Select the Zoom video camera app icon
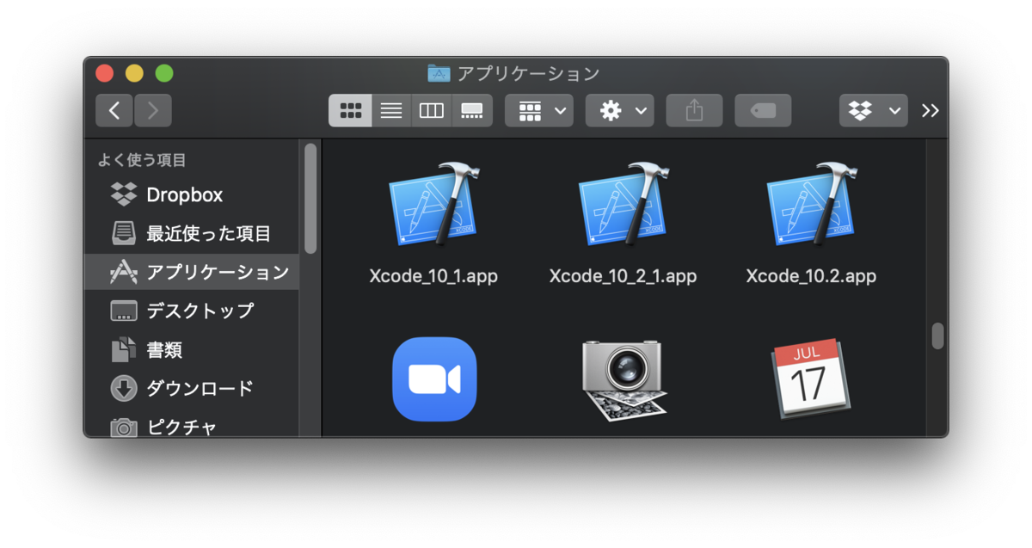This screenshot has height=548, width=1032. pyautogui.click(x=434, y=379)
